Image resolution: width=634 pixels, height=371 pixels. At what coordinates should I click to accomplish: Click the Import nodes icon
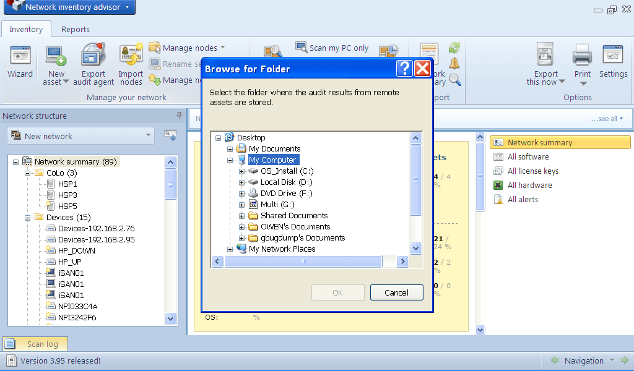tap(131, 54)
